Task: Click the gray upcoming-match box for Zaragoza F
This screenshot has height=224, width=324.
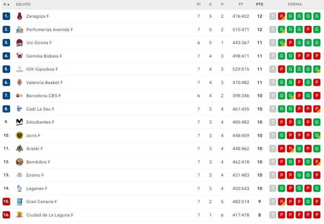Action: [273, 16]
